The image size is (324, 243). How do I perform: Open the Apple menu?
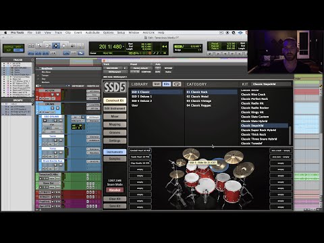(5, 32)
